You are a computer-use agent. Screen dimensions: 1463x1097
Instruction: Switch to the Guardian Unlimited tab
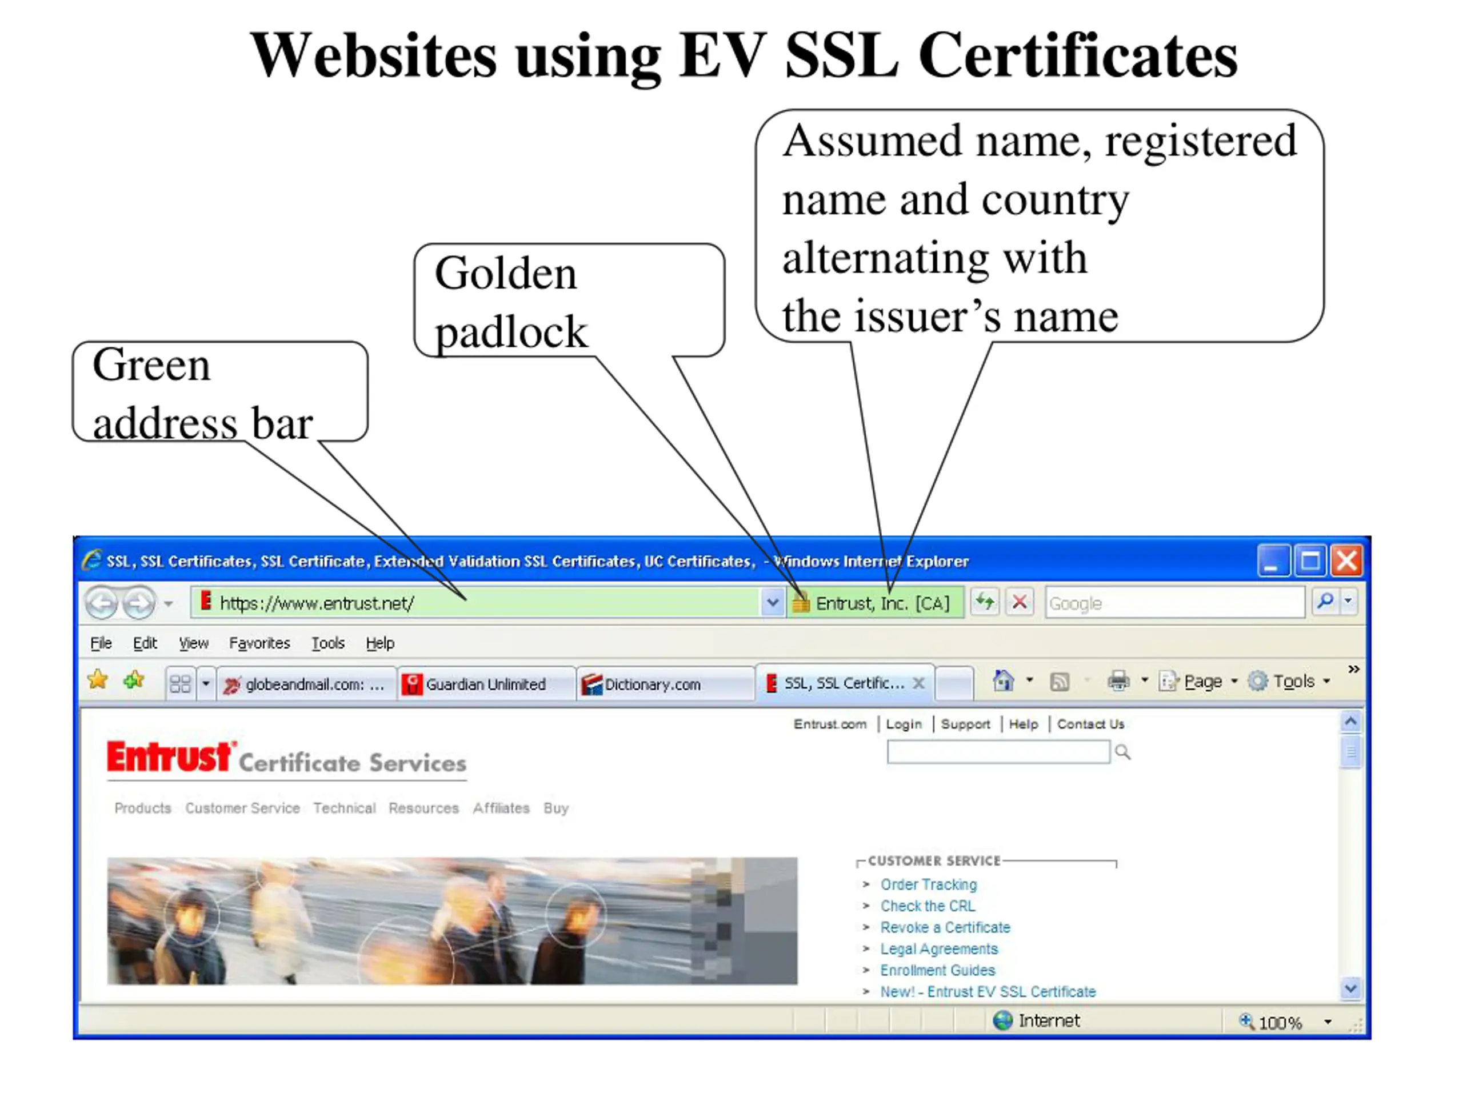[486, 684]
